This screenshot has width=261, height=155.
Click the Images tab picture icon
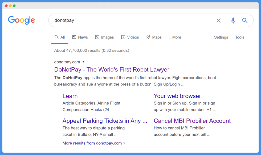[97, 37]
